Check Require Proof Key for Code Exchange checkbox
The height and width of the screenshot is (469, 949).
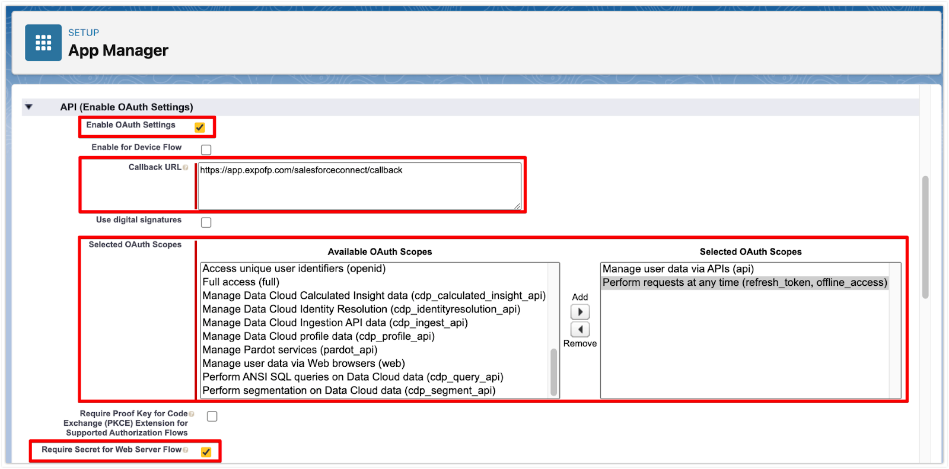212,416
